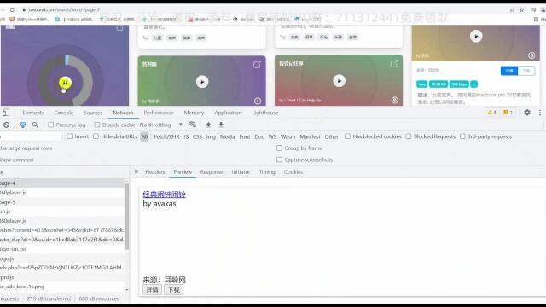Viewport: 546px width, 307px height.
Task: Enable the Disable cache checkbox
Action: click(97, 125)
